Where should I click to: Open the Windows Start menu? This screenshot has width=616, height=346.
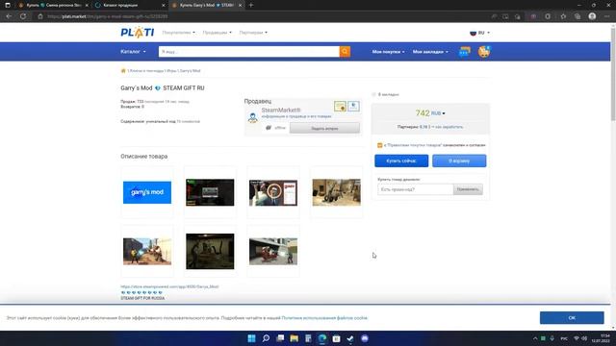click(x=251, y=338)
